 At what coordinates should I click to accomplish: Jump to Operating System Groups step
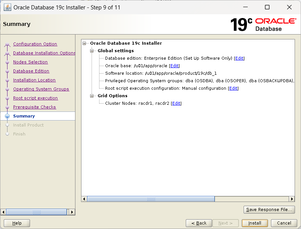[x=41, y=89]
